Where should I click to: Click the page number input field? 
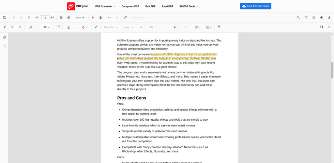(45, 17)
